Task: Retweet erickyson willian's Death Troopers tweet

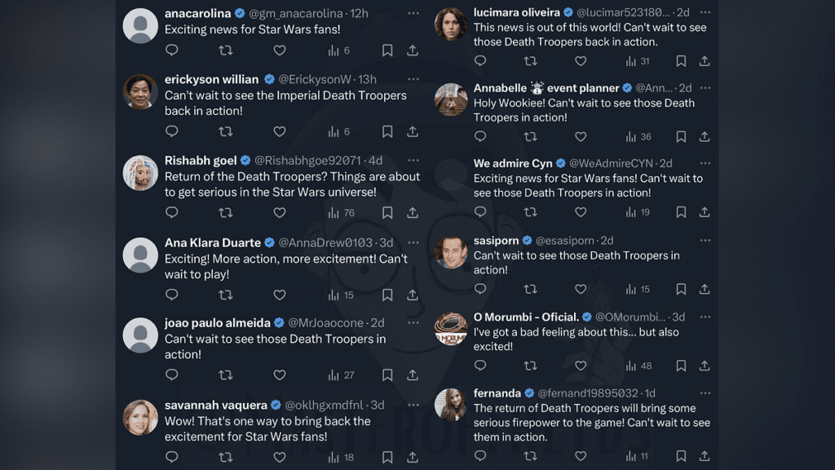Action: click(x=226, y=131)
